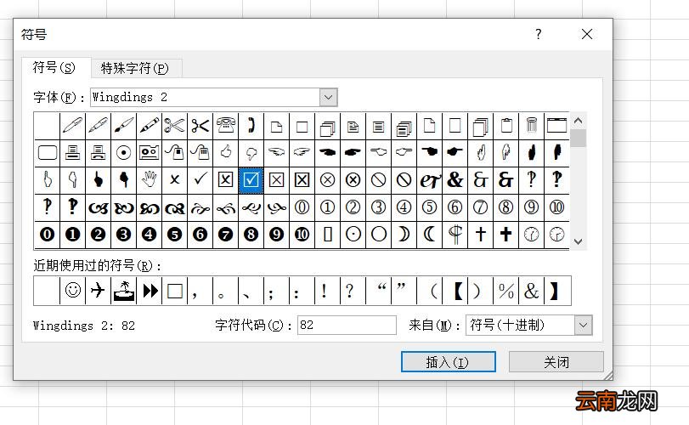Click the symbol grid scroll-down arrow
Screen dimensions: 689x425
click(x=578, y=241)
